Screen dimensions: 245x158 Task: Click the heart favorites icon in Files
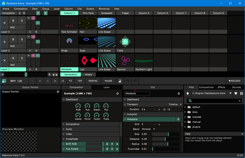click(236, 93)
